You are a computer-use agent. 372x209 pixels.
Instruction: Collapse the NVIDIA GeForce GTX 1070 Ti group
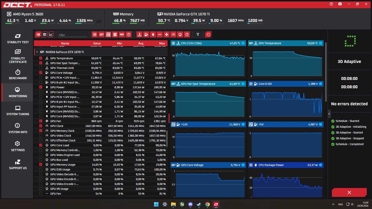click(x=37, y=52)
